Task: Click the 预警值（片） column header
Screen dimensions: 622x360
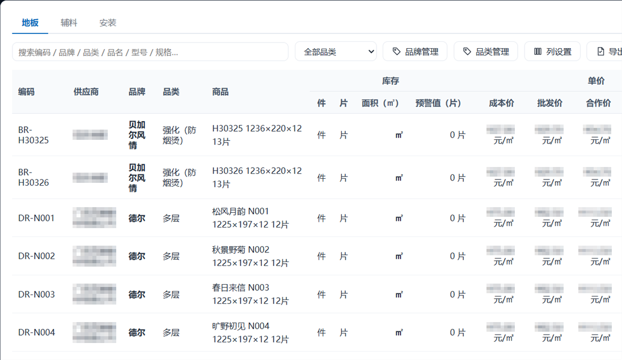Action: coord(438,104)
